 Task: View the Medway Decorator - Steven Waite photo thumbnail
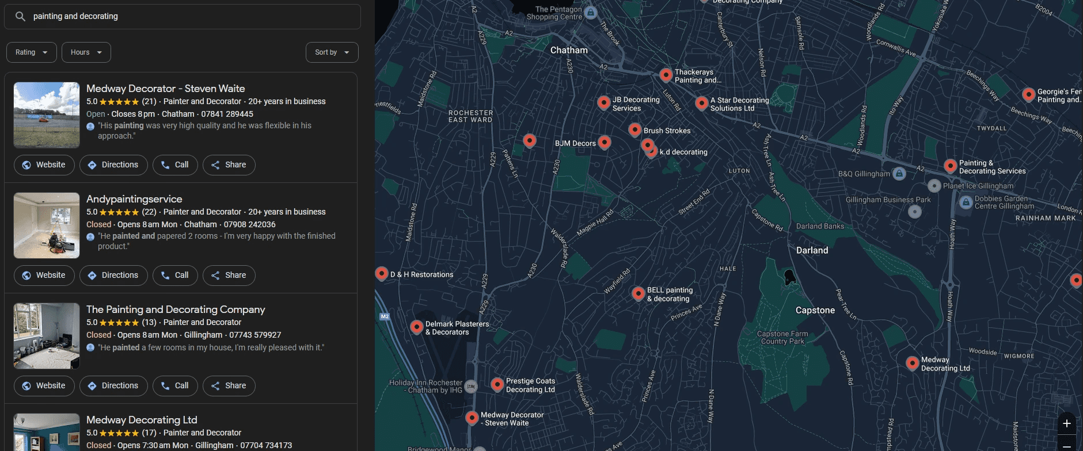click(47, 115)
